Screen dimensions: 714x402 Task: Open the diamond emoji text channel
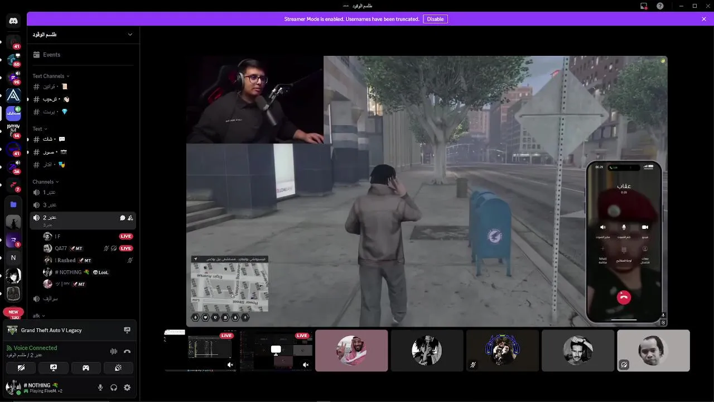(x=83, y=112)
